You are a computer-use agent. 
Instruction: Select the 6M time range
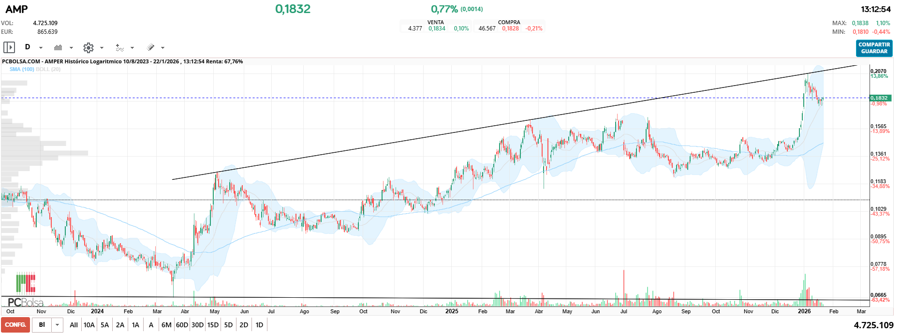(x=166, y=325)
